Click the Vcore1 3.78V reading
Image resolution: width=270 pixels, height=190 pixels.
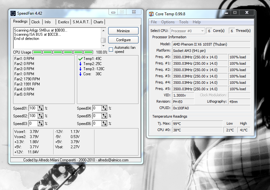coord(26,132)
